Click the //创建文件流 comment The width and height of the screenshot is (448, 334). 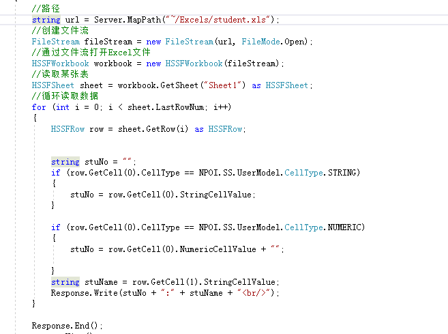(x=60, y=31)
